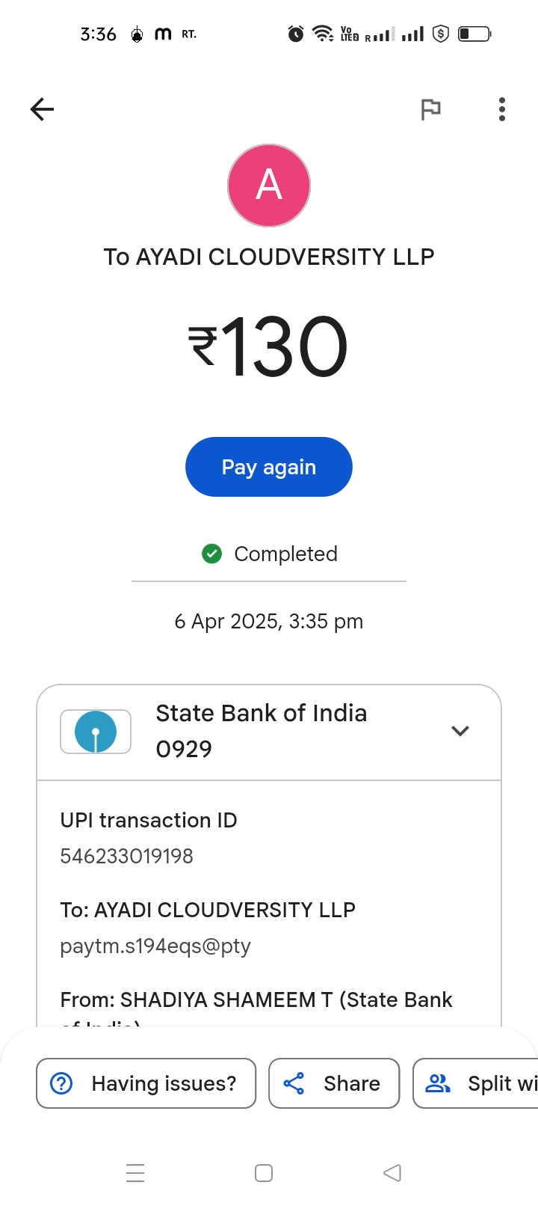Tap the ₹130 payment amount

tap(269, 347)
